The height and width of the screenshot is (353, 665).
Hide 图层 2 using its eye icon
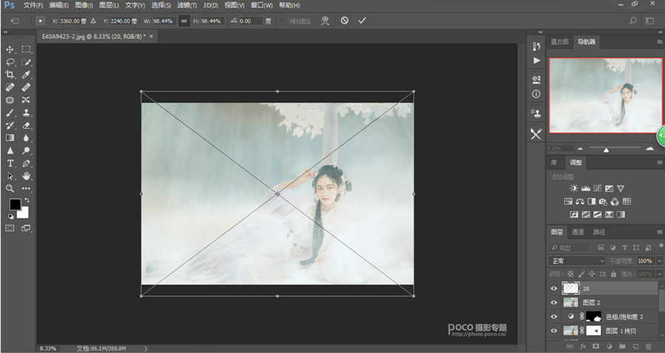click(554, 303)
